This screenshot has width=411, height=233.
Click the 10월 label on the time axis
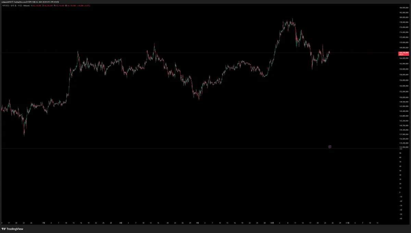(272, 222)
